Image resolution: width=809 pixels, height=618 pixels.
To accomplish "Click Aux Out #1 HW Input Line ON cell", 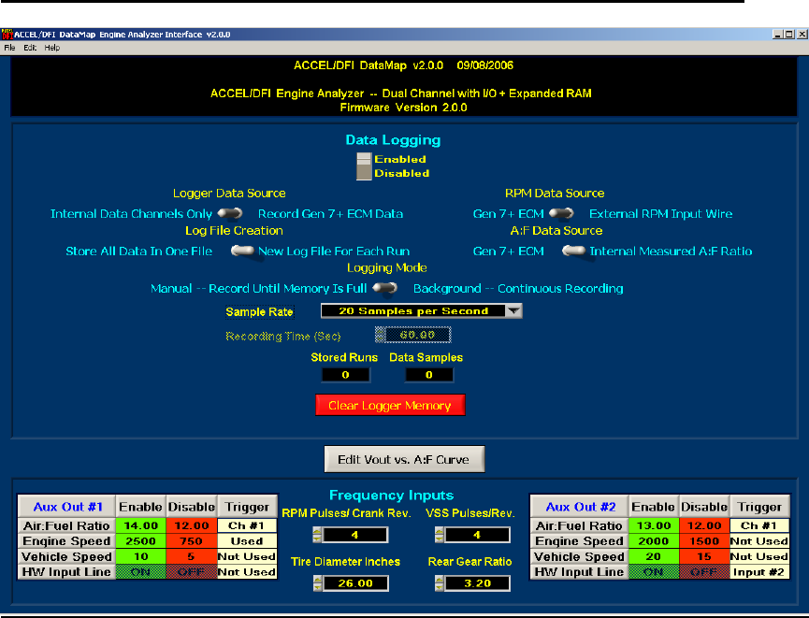I will pyautogui.click(x=141, y=572).
